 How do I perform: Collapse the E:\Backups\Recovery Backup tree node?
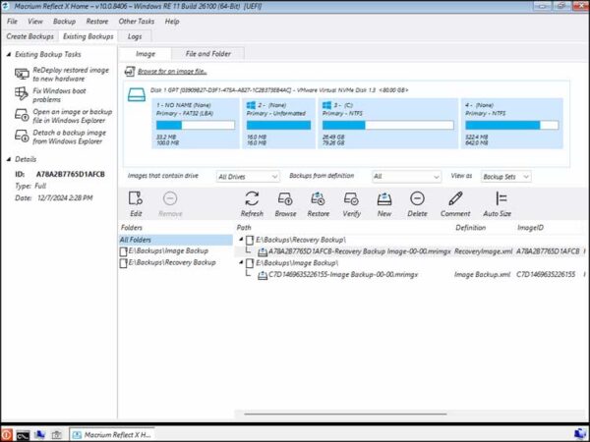[242, 240]
